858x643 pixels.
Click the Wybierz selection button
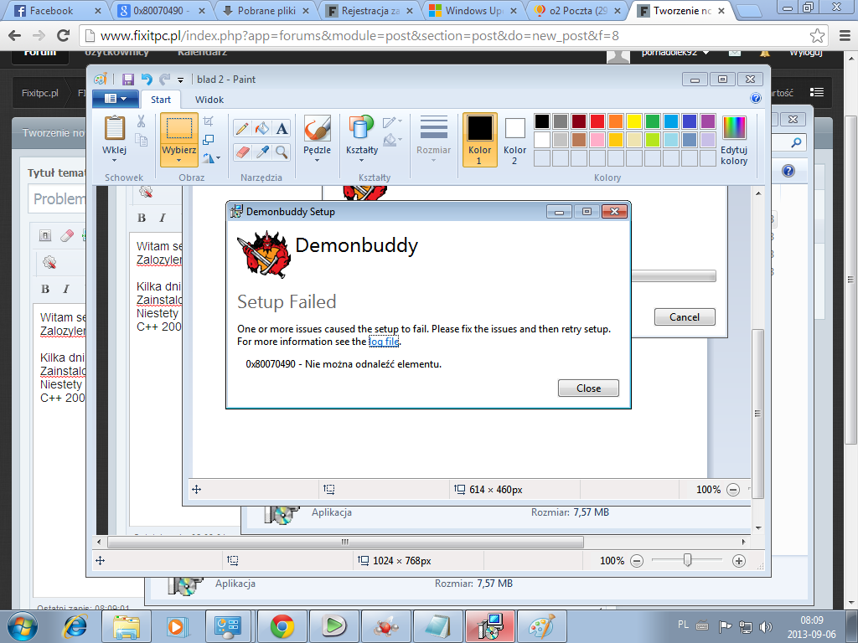point(179,140)
